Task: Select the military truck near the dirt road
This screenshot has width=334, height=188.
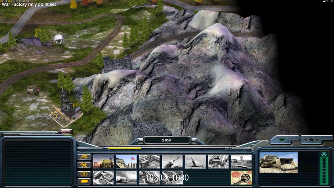Action: click(34, 90)
